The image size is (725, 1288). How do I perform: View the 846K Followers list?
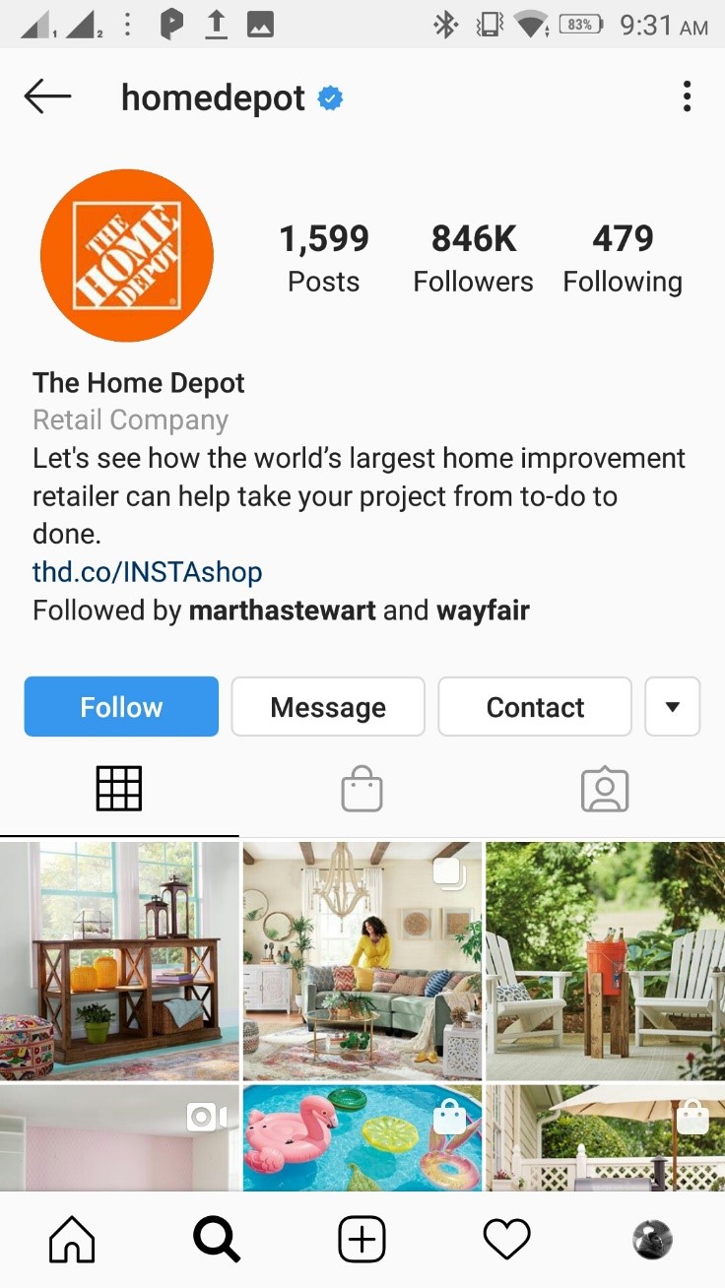[x=473, y=259]
